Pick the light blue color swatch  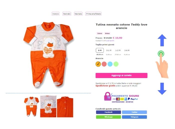(x=110, y=64)
